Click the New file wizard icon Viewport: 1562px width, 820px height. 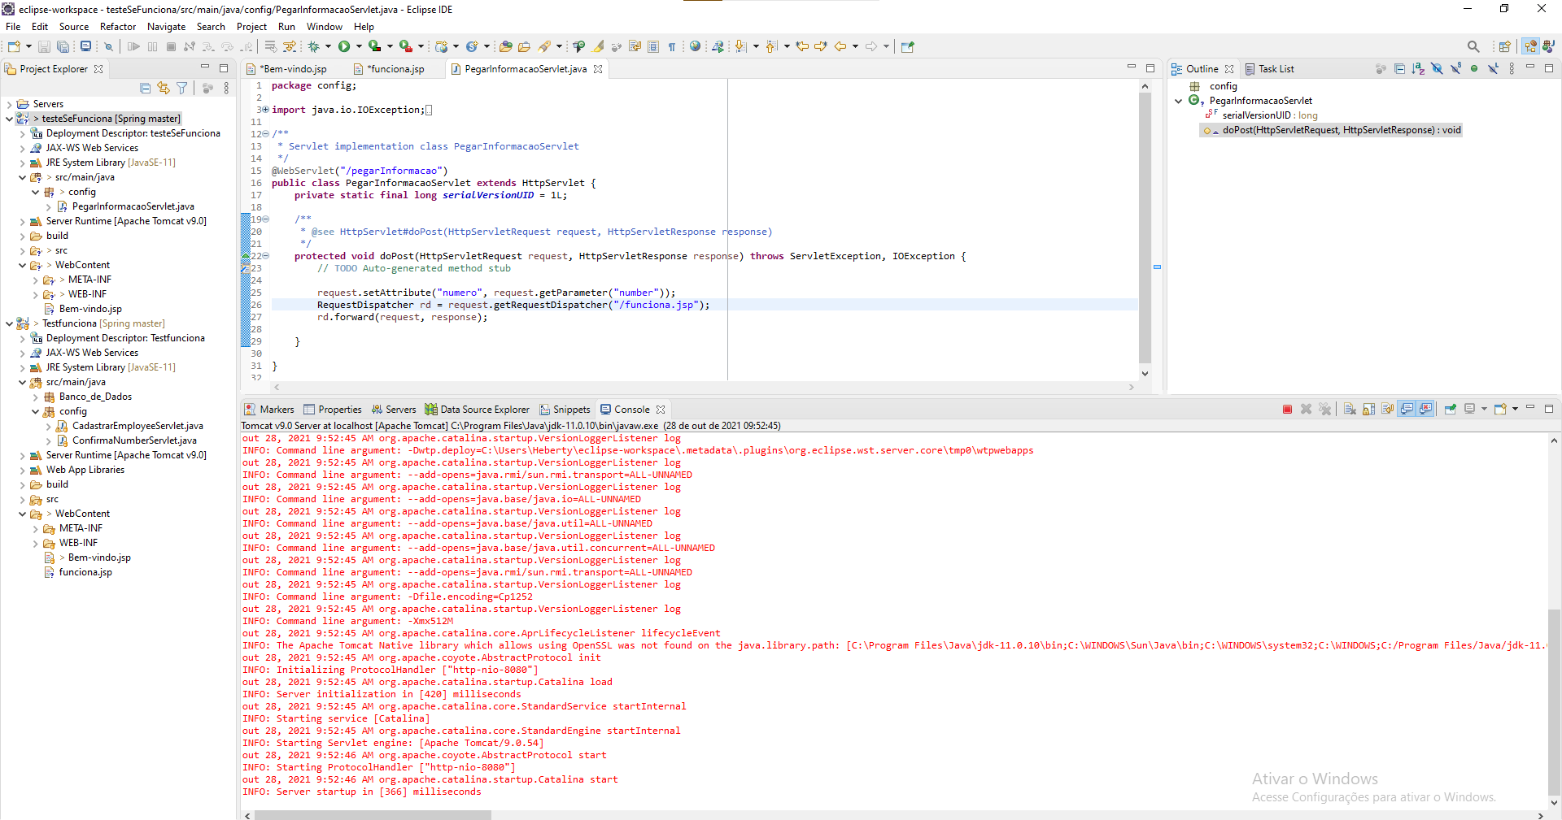click(x=14, y=47)
